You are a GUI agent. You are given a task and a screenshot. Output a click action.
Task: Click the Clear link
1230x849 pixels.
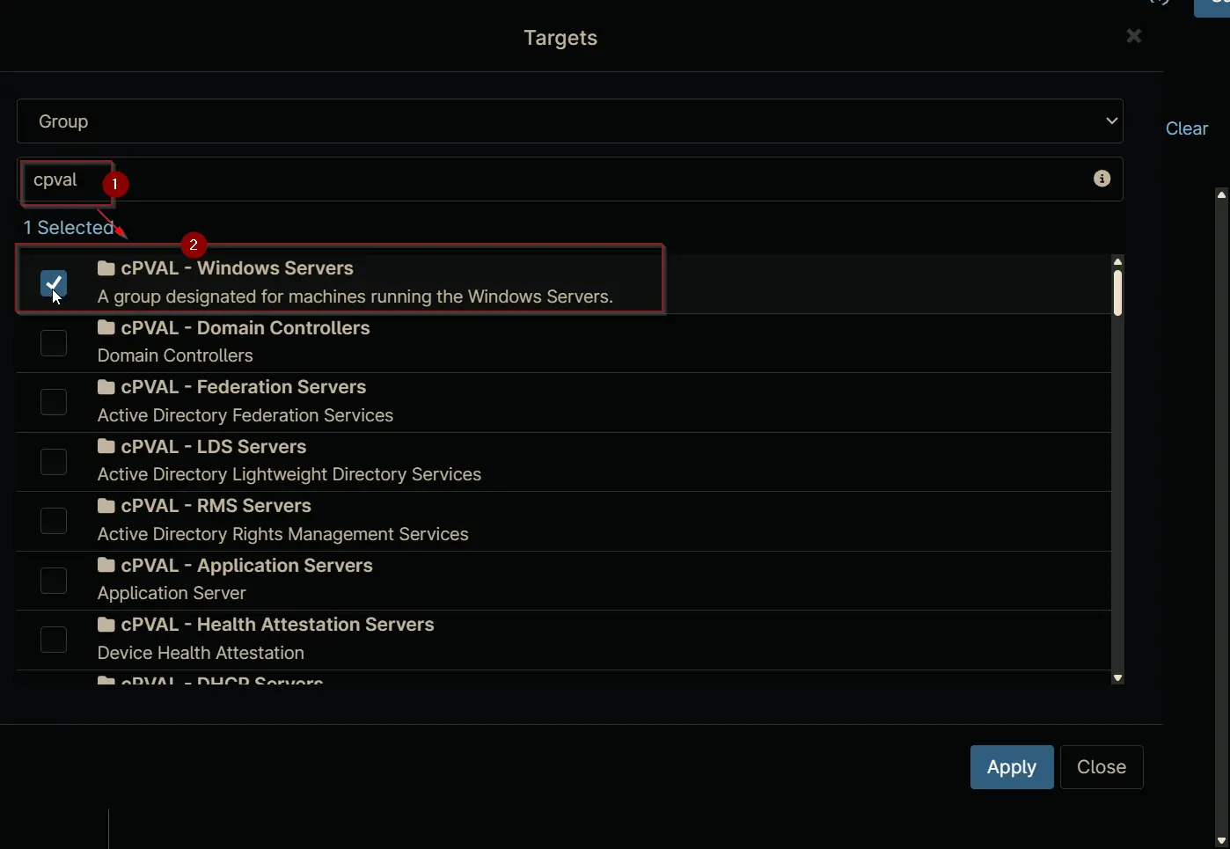[1186, 128]
